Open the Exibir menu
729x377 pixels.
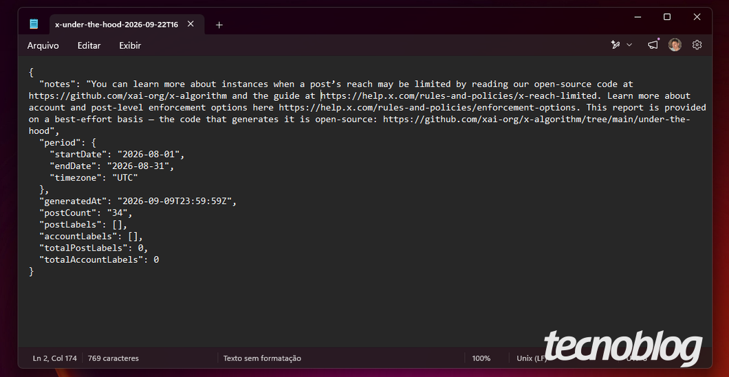[130, 45]
